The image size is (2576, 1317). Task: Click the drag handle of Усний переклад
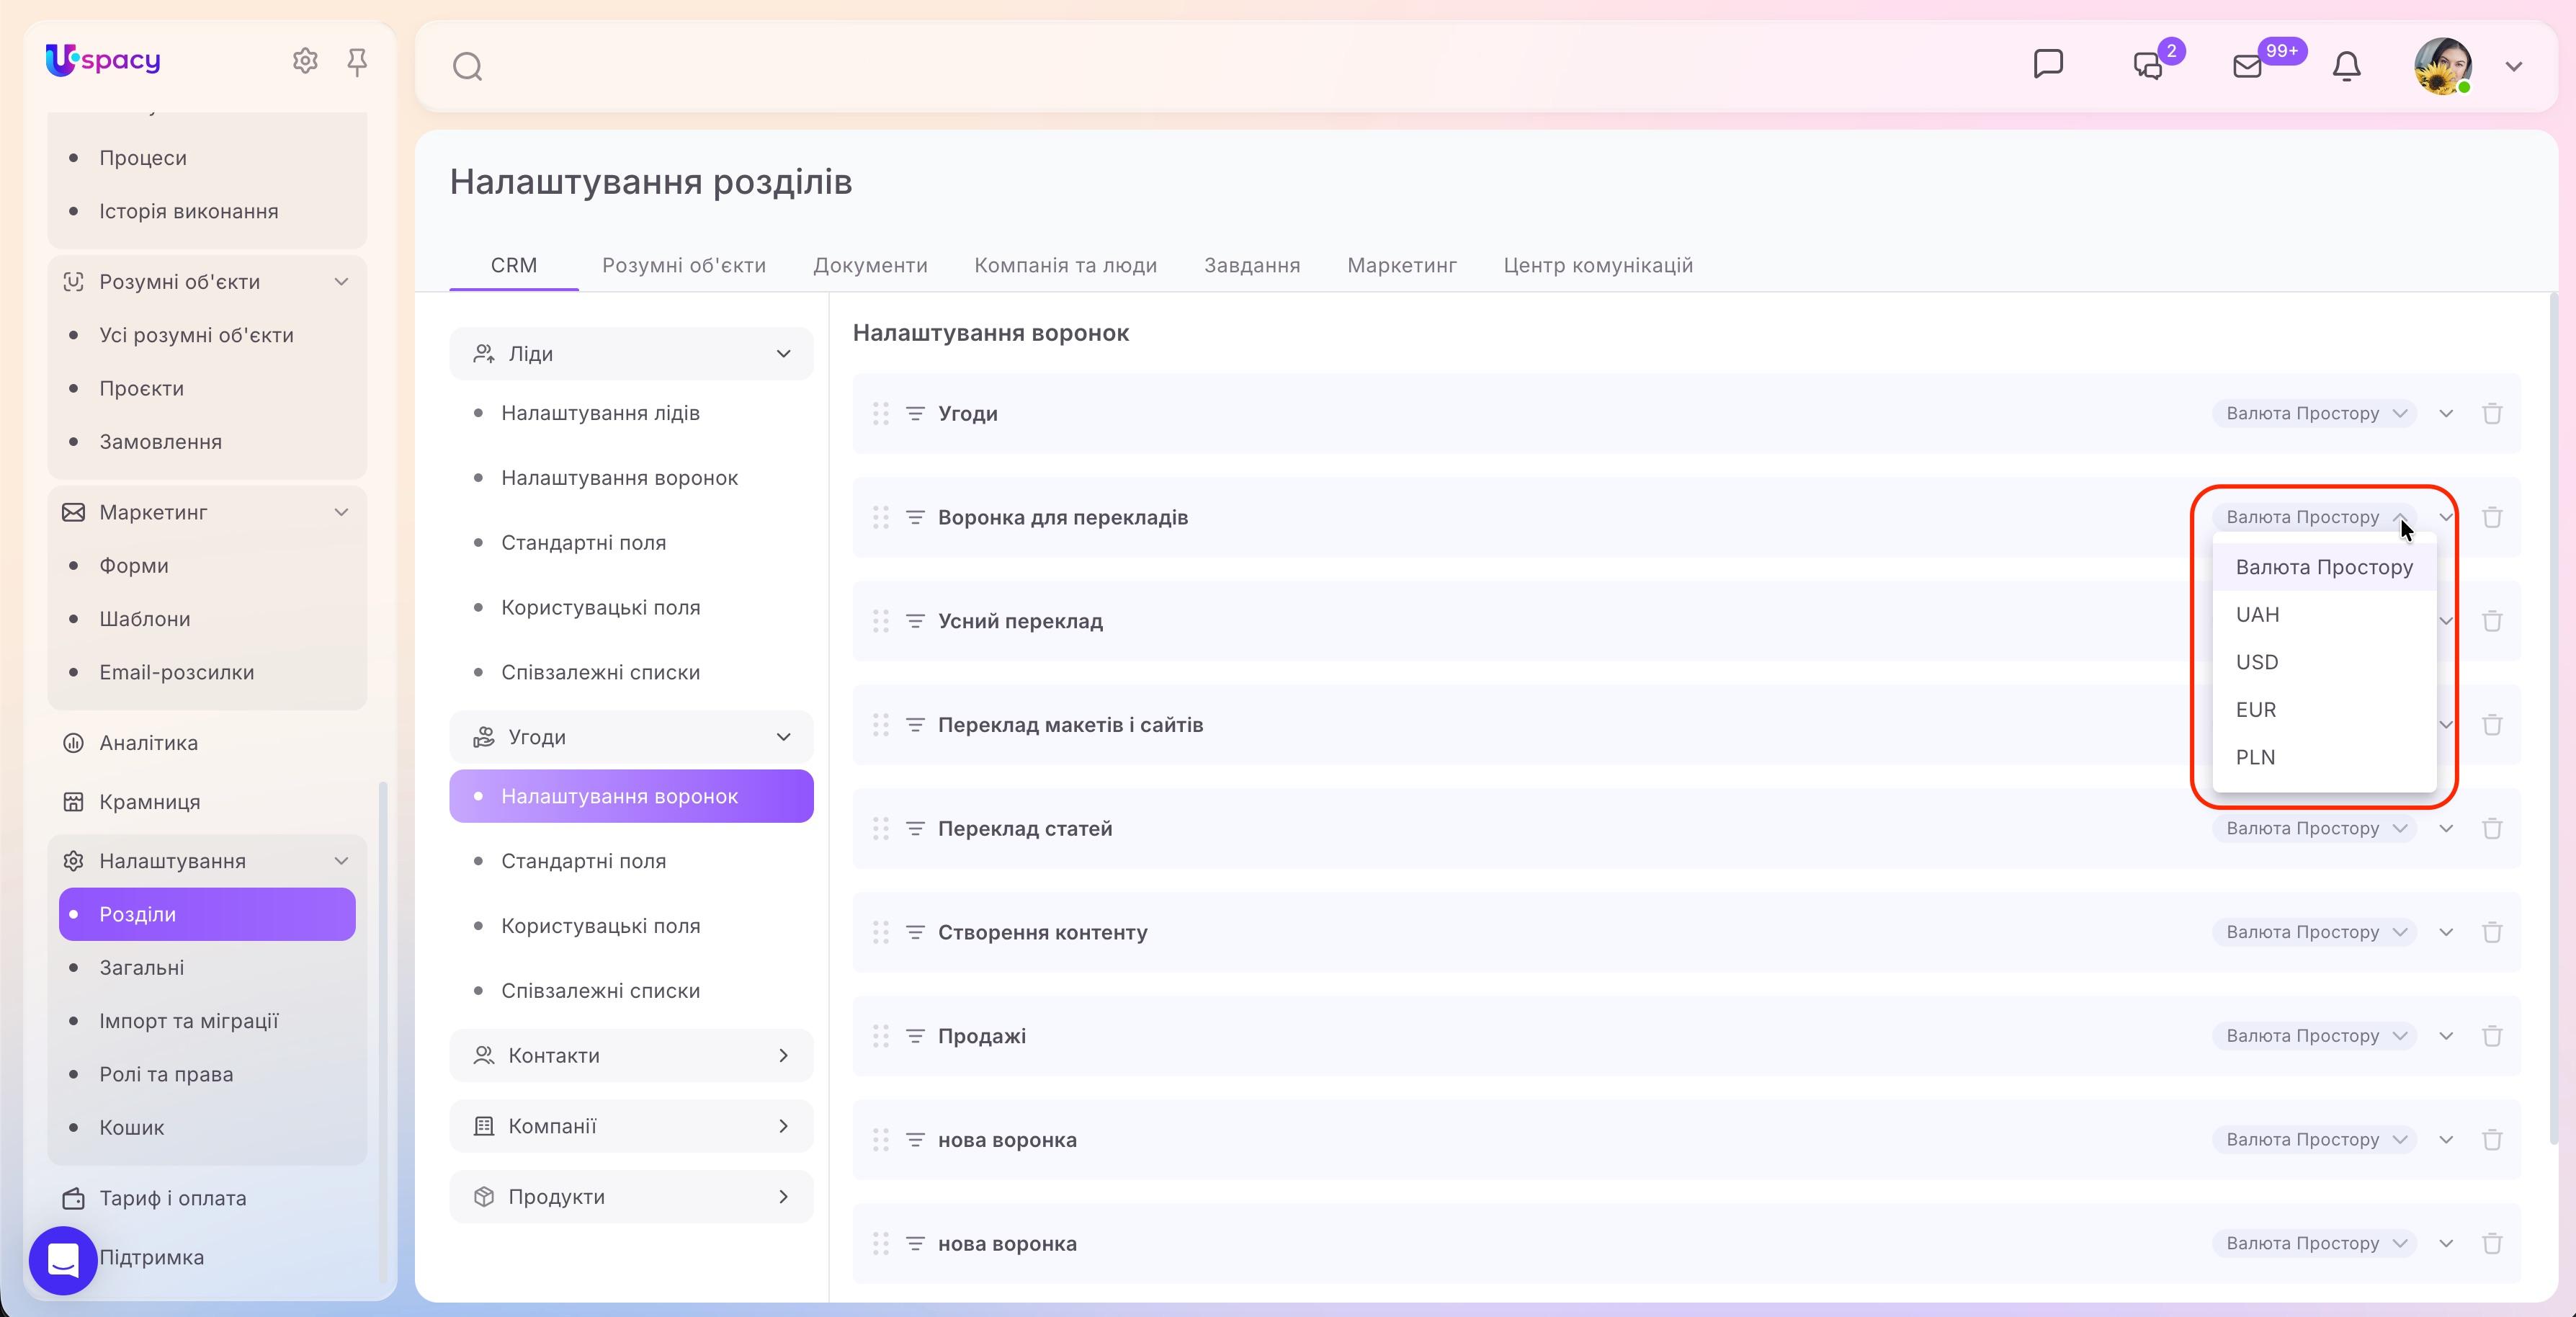(880, 621)
